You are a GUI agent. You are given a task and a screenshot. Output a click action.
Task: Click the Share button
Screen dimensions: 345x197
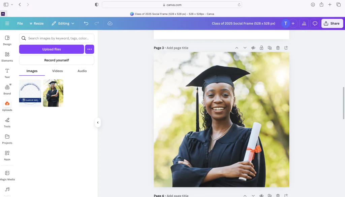click(332, 23)
